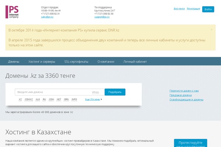The height and width of the screenshot is (147, 221).
Task: Click the sales phone +7 (727) 388 82 31
Action: (x=50, y=14)
